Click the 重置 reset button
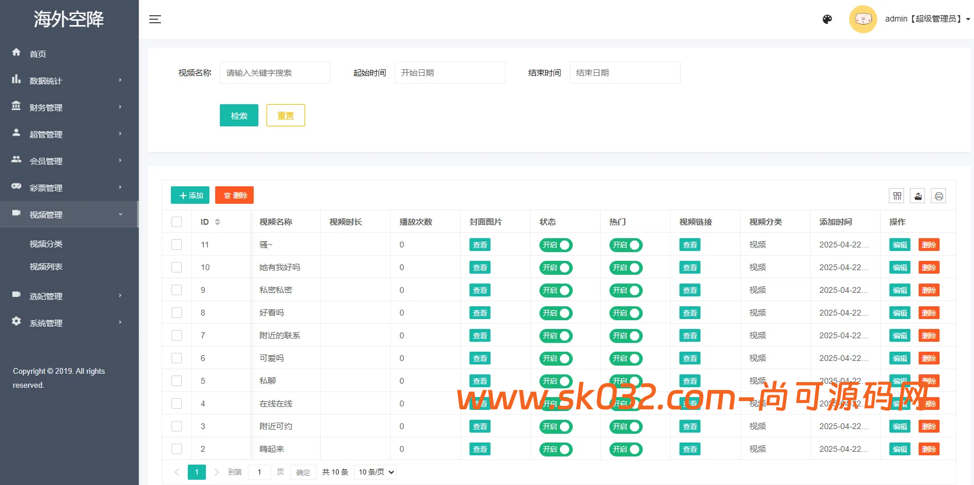 286,115
